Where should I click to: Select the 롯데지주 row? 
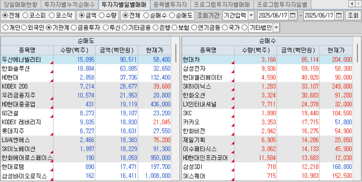point(86,131)
